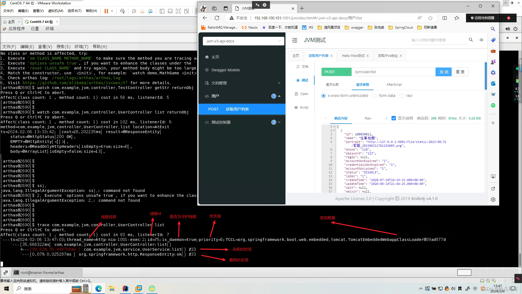Switch language with the 中 button
Viewport: 522px width, 294px height.
pos(481,40)
